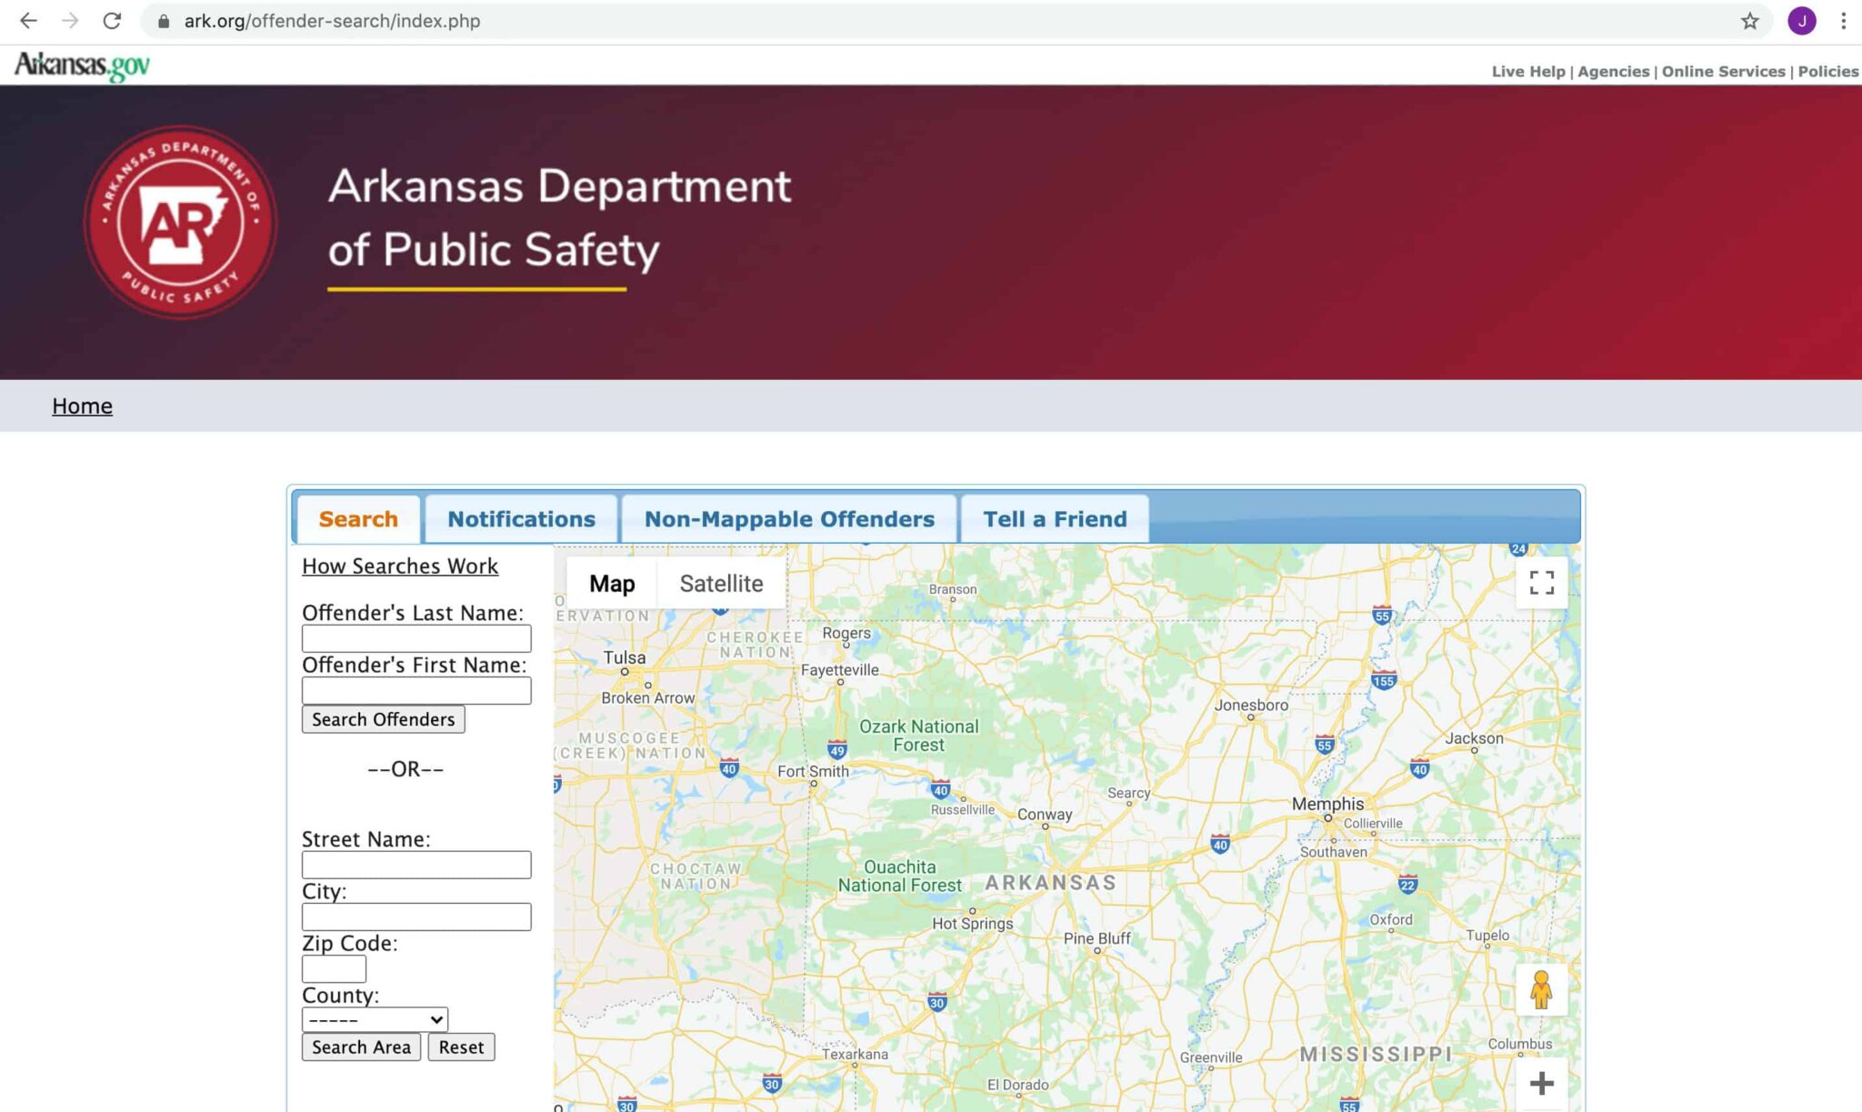This screenshot has width=1862, height=1112.
Task: Click the Arkansas.gov logo
Action: click(x=82, y=65)
